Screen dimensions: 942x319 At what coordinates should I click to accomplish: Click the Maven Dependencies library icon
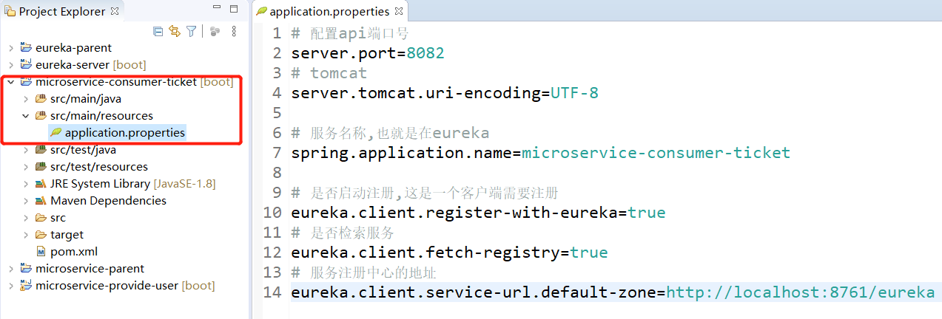[41, 201]
